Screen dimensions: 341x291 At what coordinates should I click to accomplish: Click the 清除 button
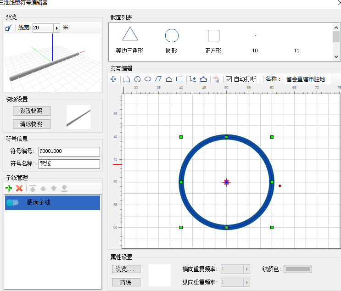[126, 282]
